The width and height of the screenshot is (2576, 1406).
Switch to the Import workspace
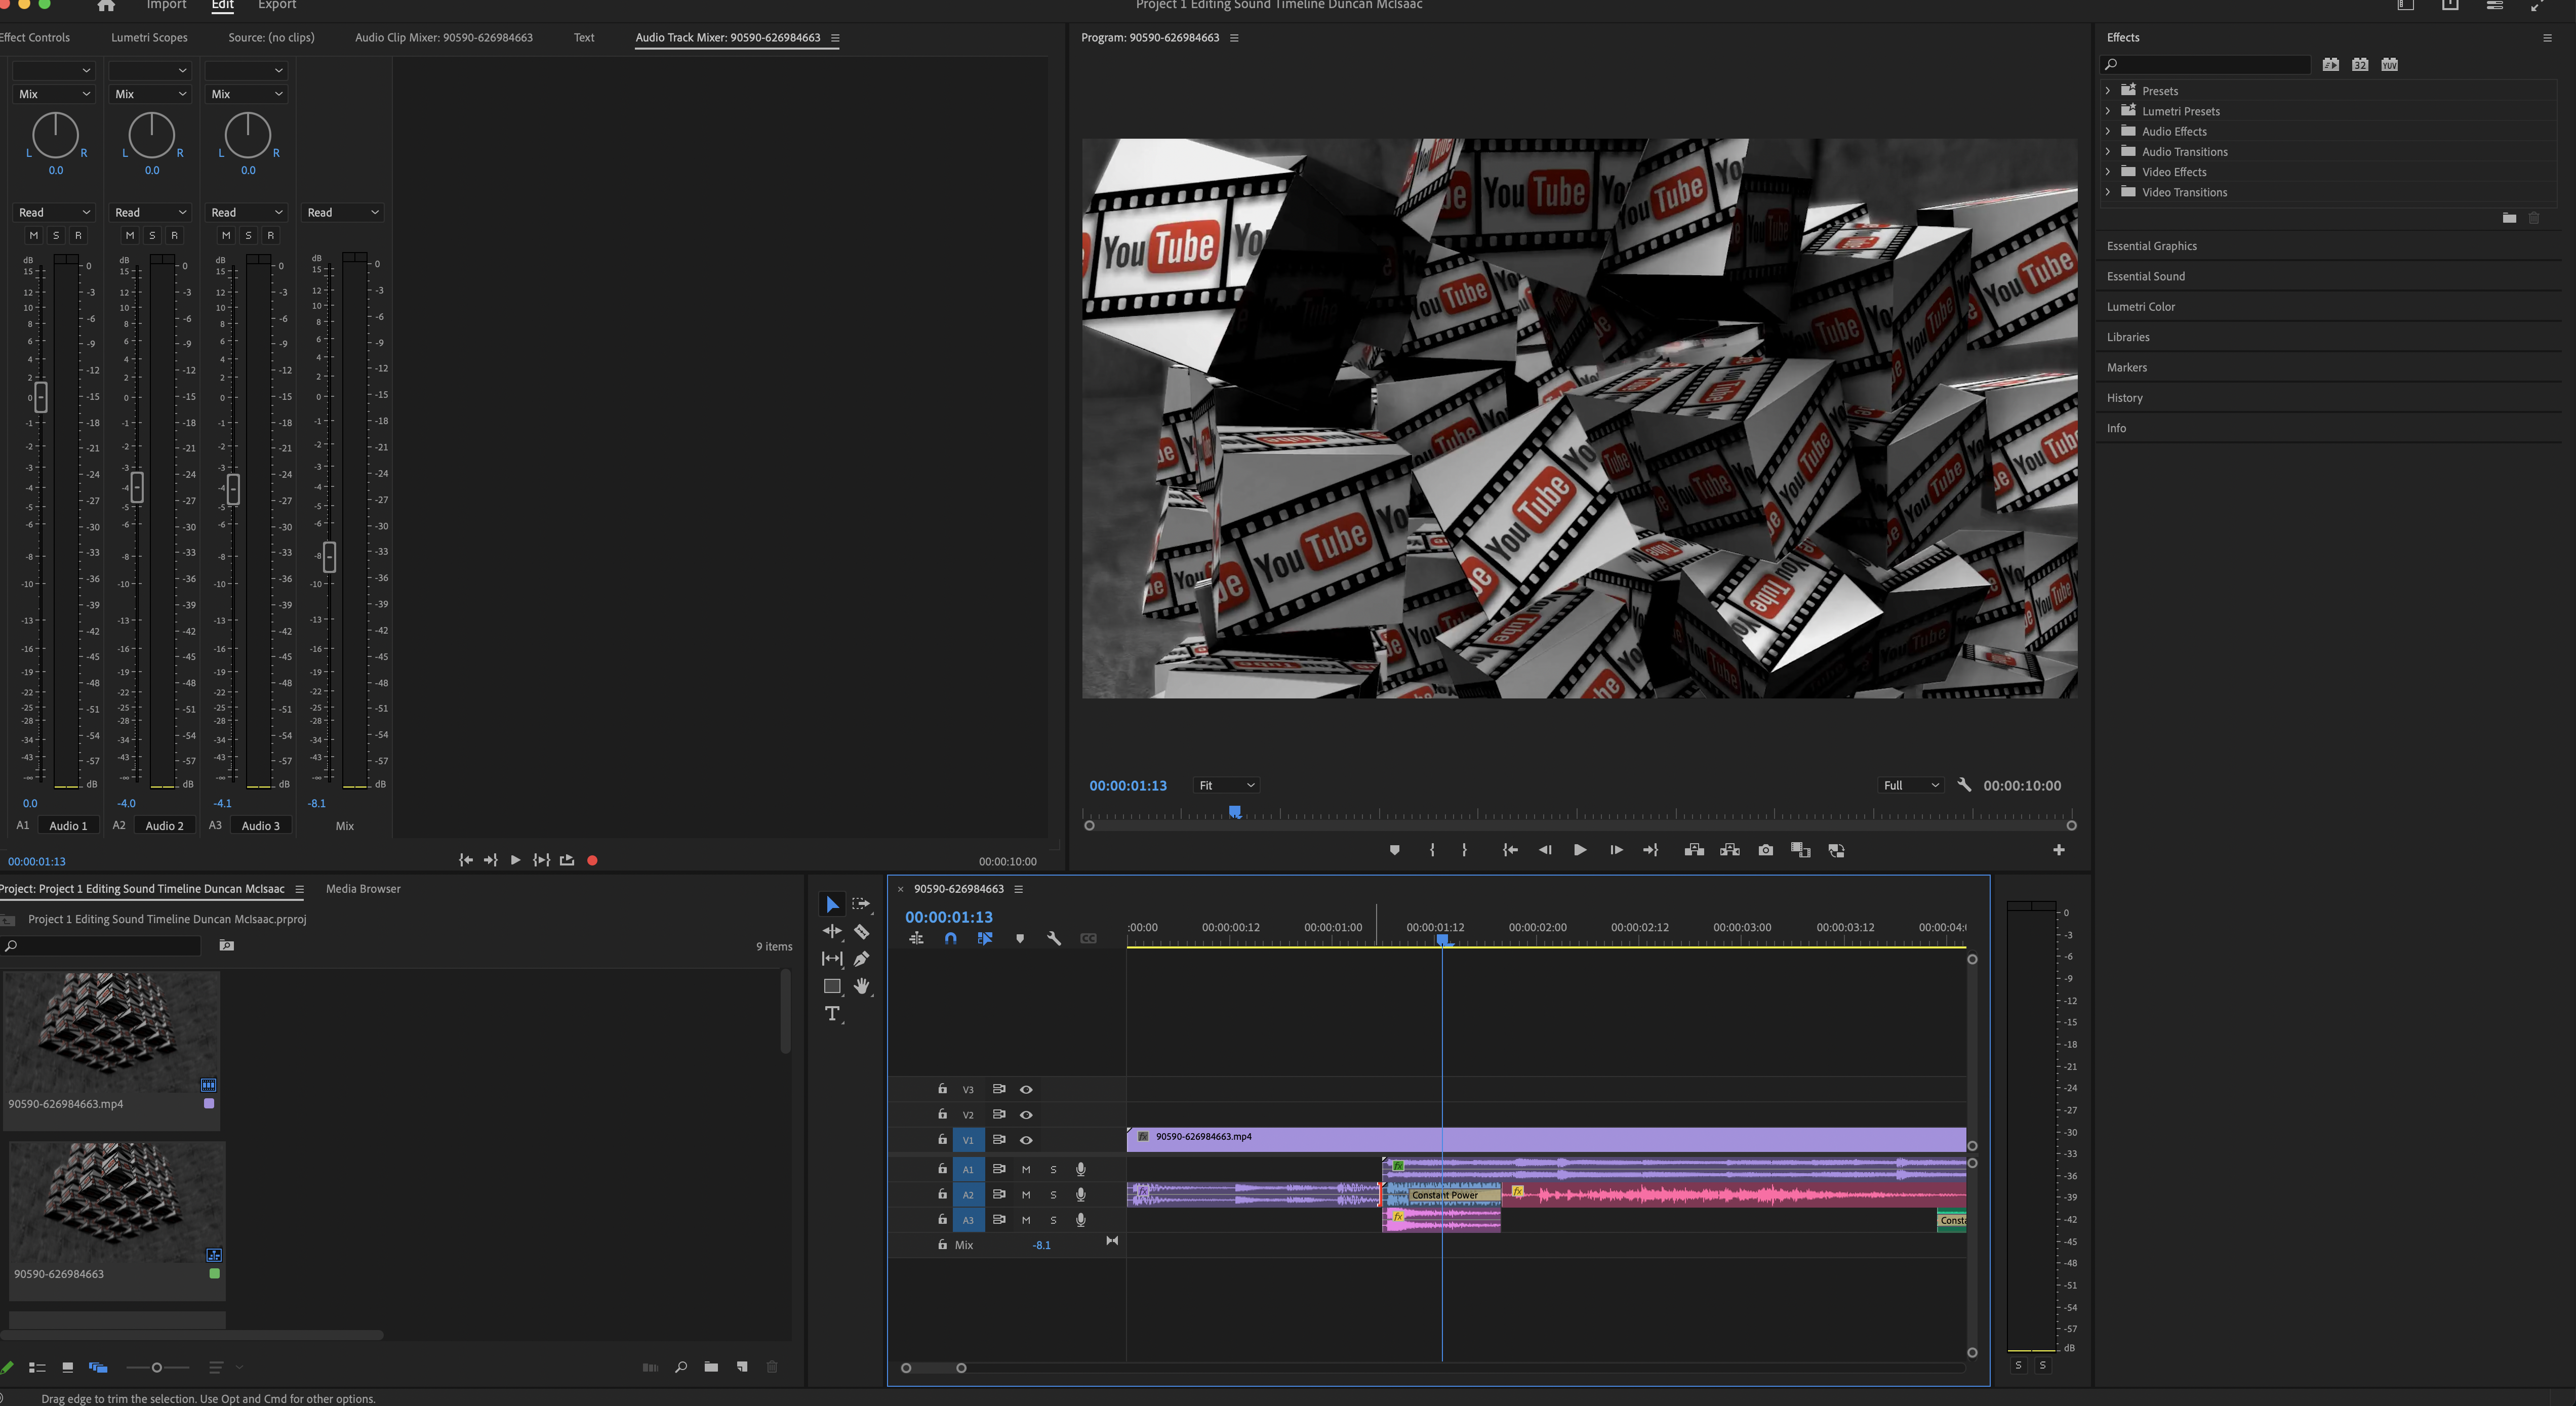pyautogui.click(x=166, y=5)
